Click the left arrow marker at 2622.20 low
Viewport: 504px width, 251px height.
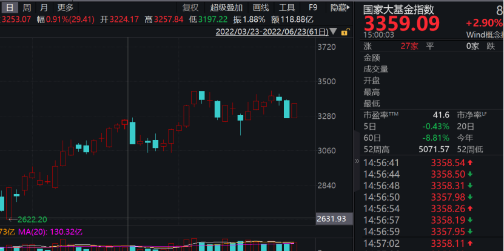coord(12,219)
